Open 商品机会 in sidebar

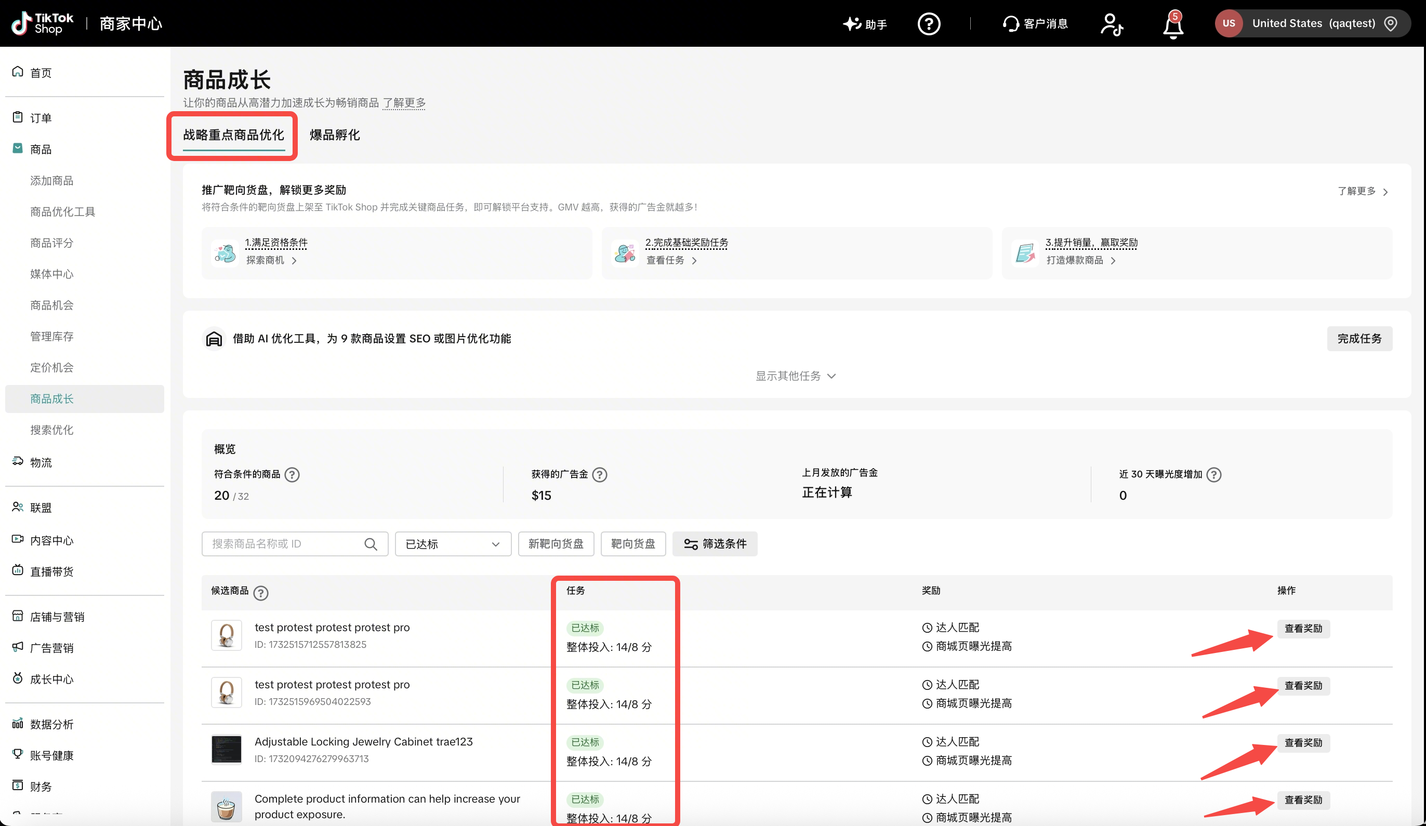(x=51, y=305)
